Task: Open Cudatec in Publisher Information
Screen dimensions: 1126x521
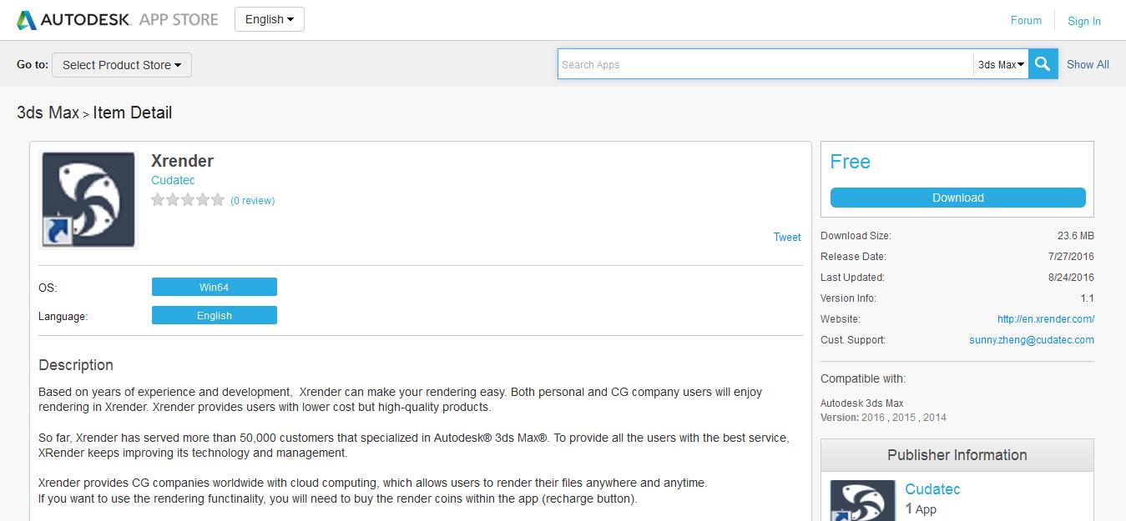Action: 932,489
